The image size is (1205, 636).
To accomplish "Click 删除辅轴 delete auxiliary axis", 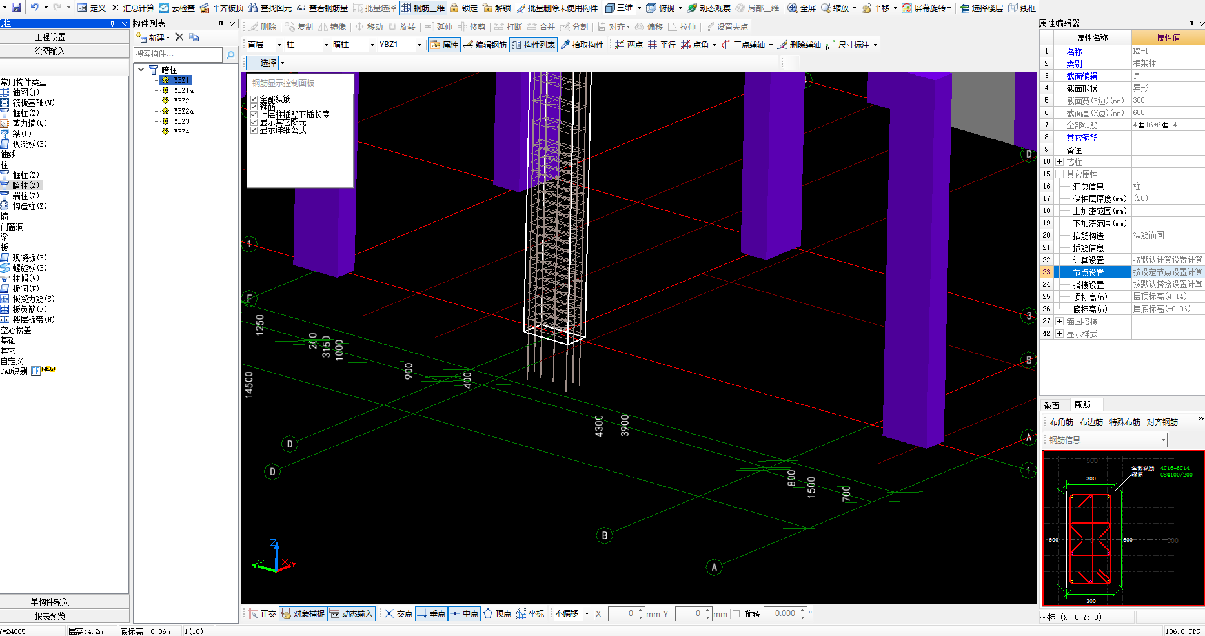I will (x=799, y=45).
